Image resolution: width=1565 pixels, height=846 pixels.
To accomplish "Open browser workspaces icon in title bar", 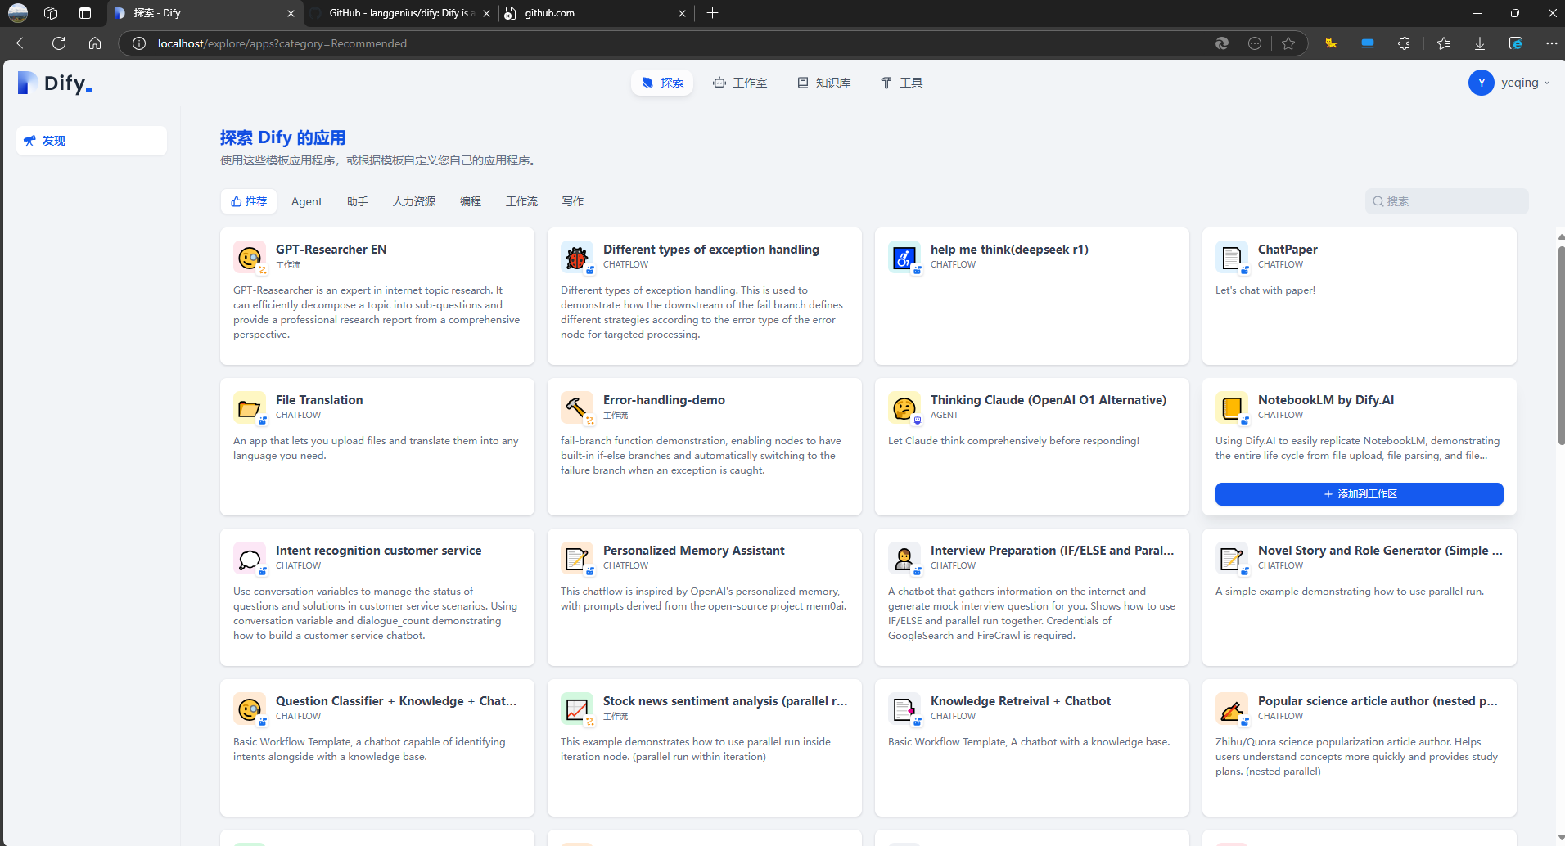I will coord(51,13).
